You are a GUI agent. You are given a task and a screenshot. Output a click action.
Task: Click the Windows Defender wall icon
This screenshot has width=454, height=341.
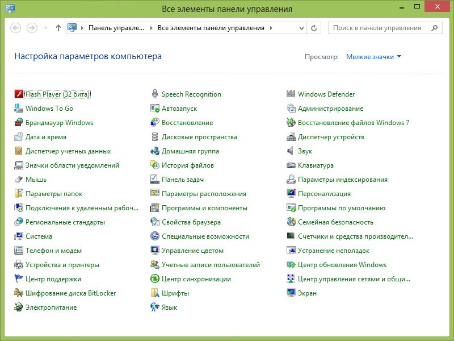[x=291, y=93]
